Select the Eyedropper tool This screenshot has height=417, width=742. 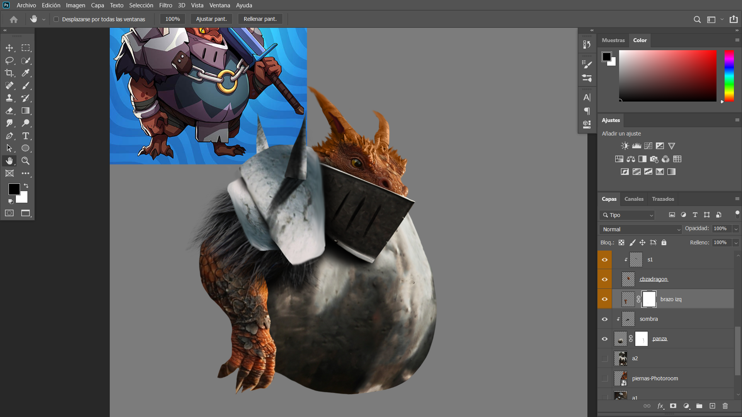coord(26,73)
